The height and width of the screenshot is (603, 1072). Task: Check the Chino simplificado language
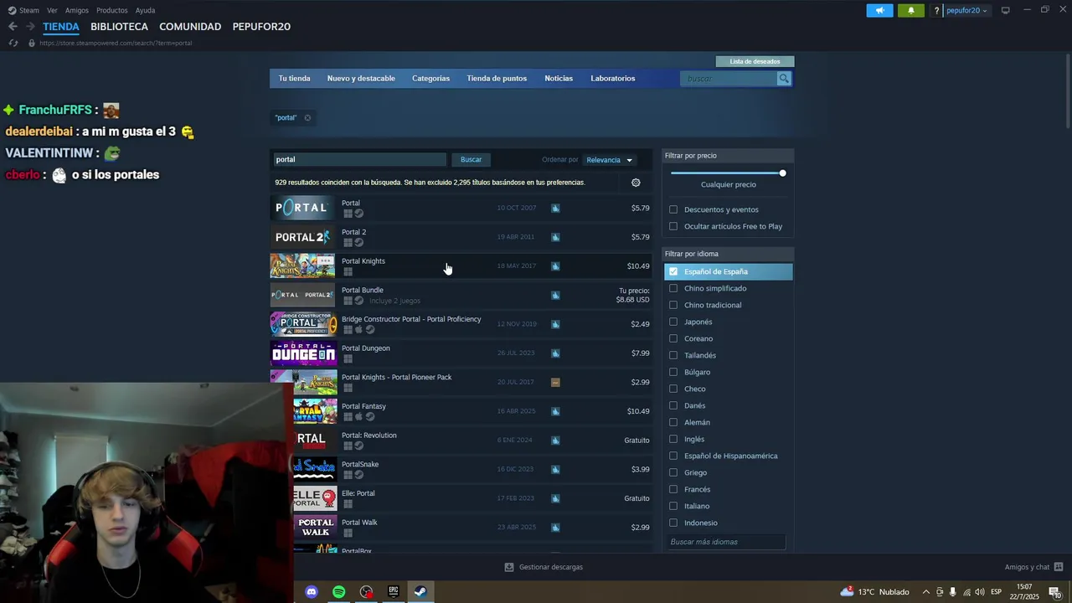[x=673, y=288]
